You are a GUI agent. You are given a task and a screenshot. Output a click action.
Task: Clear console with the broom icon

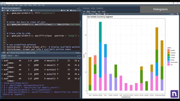[80, 58]
